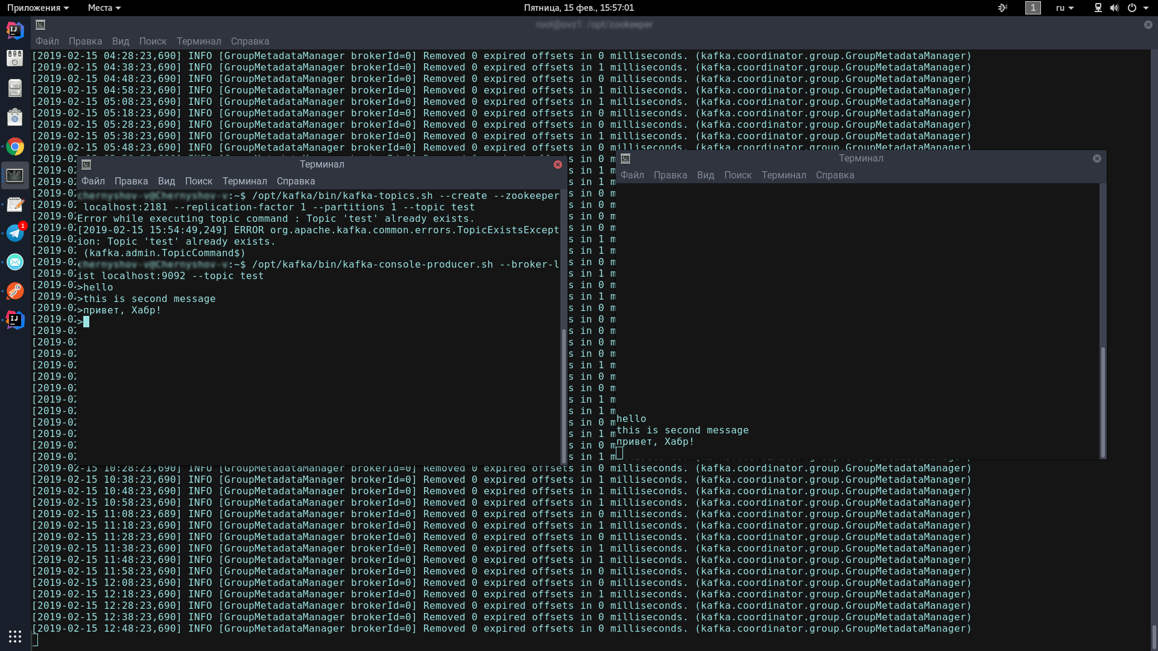
Task: Open Справка menu in main background terminal
Action: [250, 41]
